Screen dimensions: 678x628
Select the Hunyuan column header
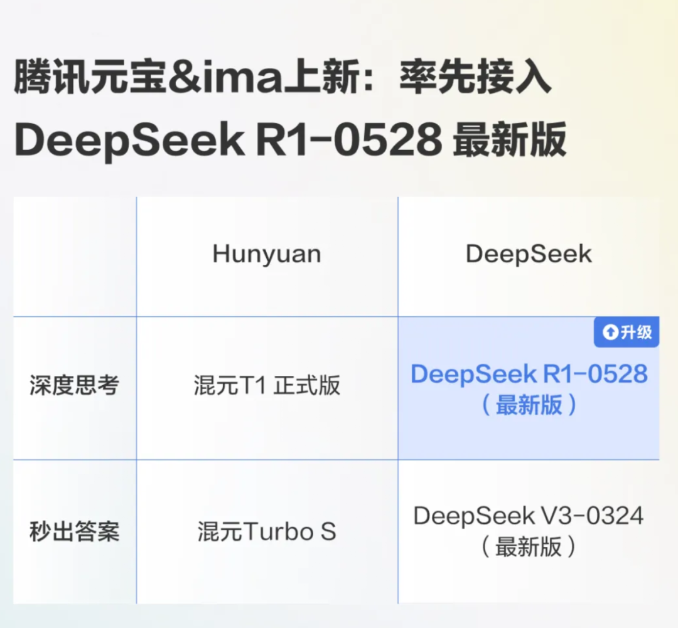(267, 254)
